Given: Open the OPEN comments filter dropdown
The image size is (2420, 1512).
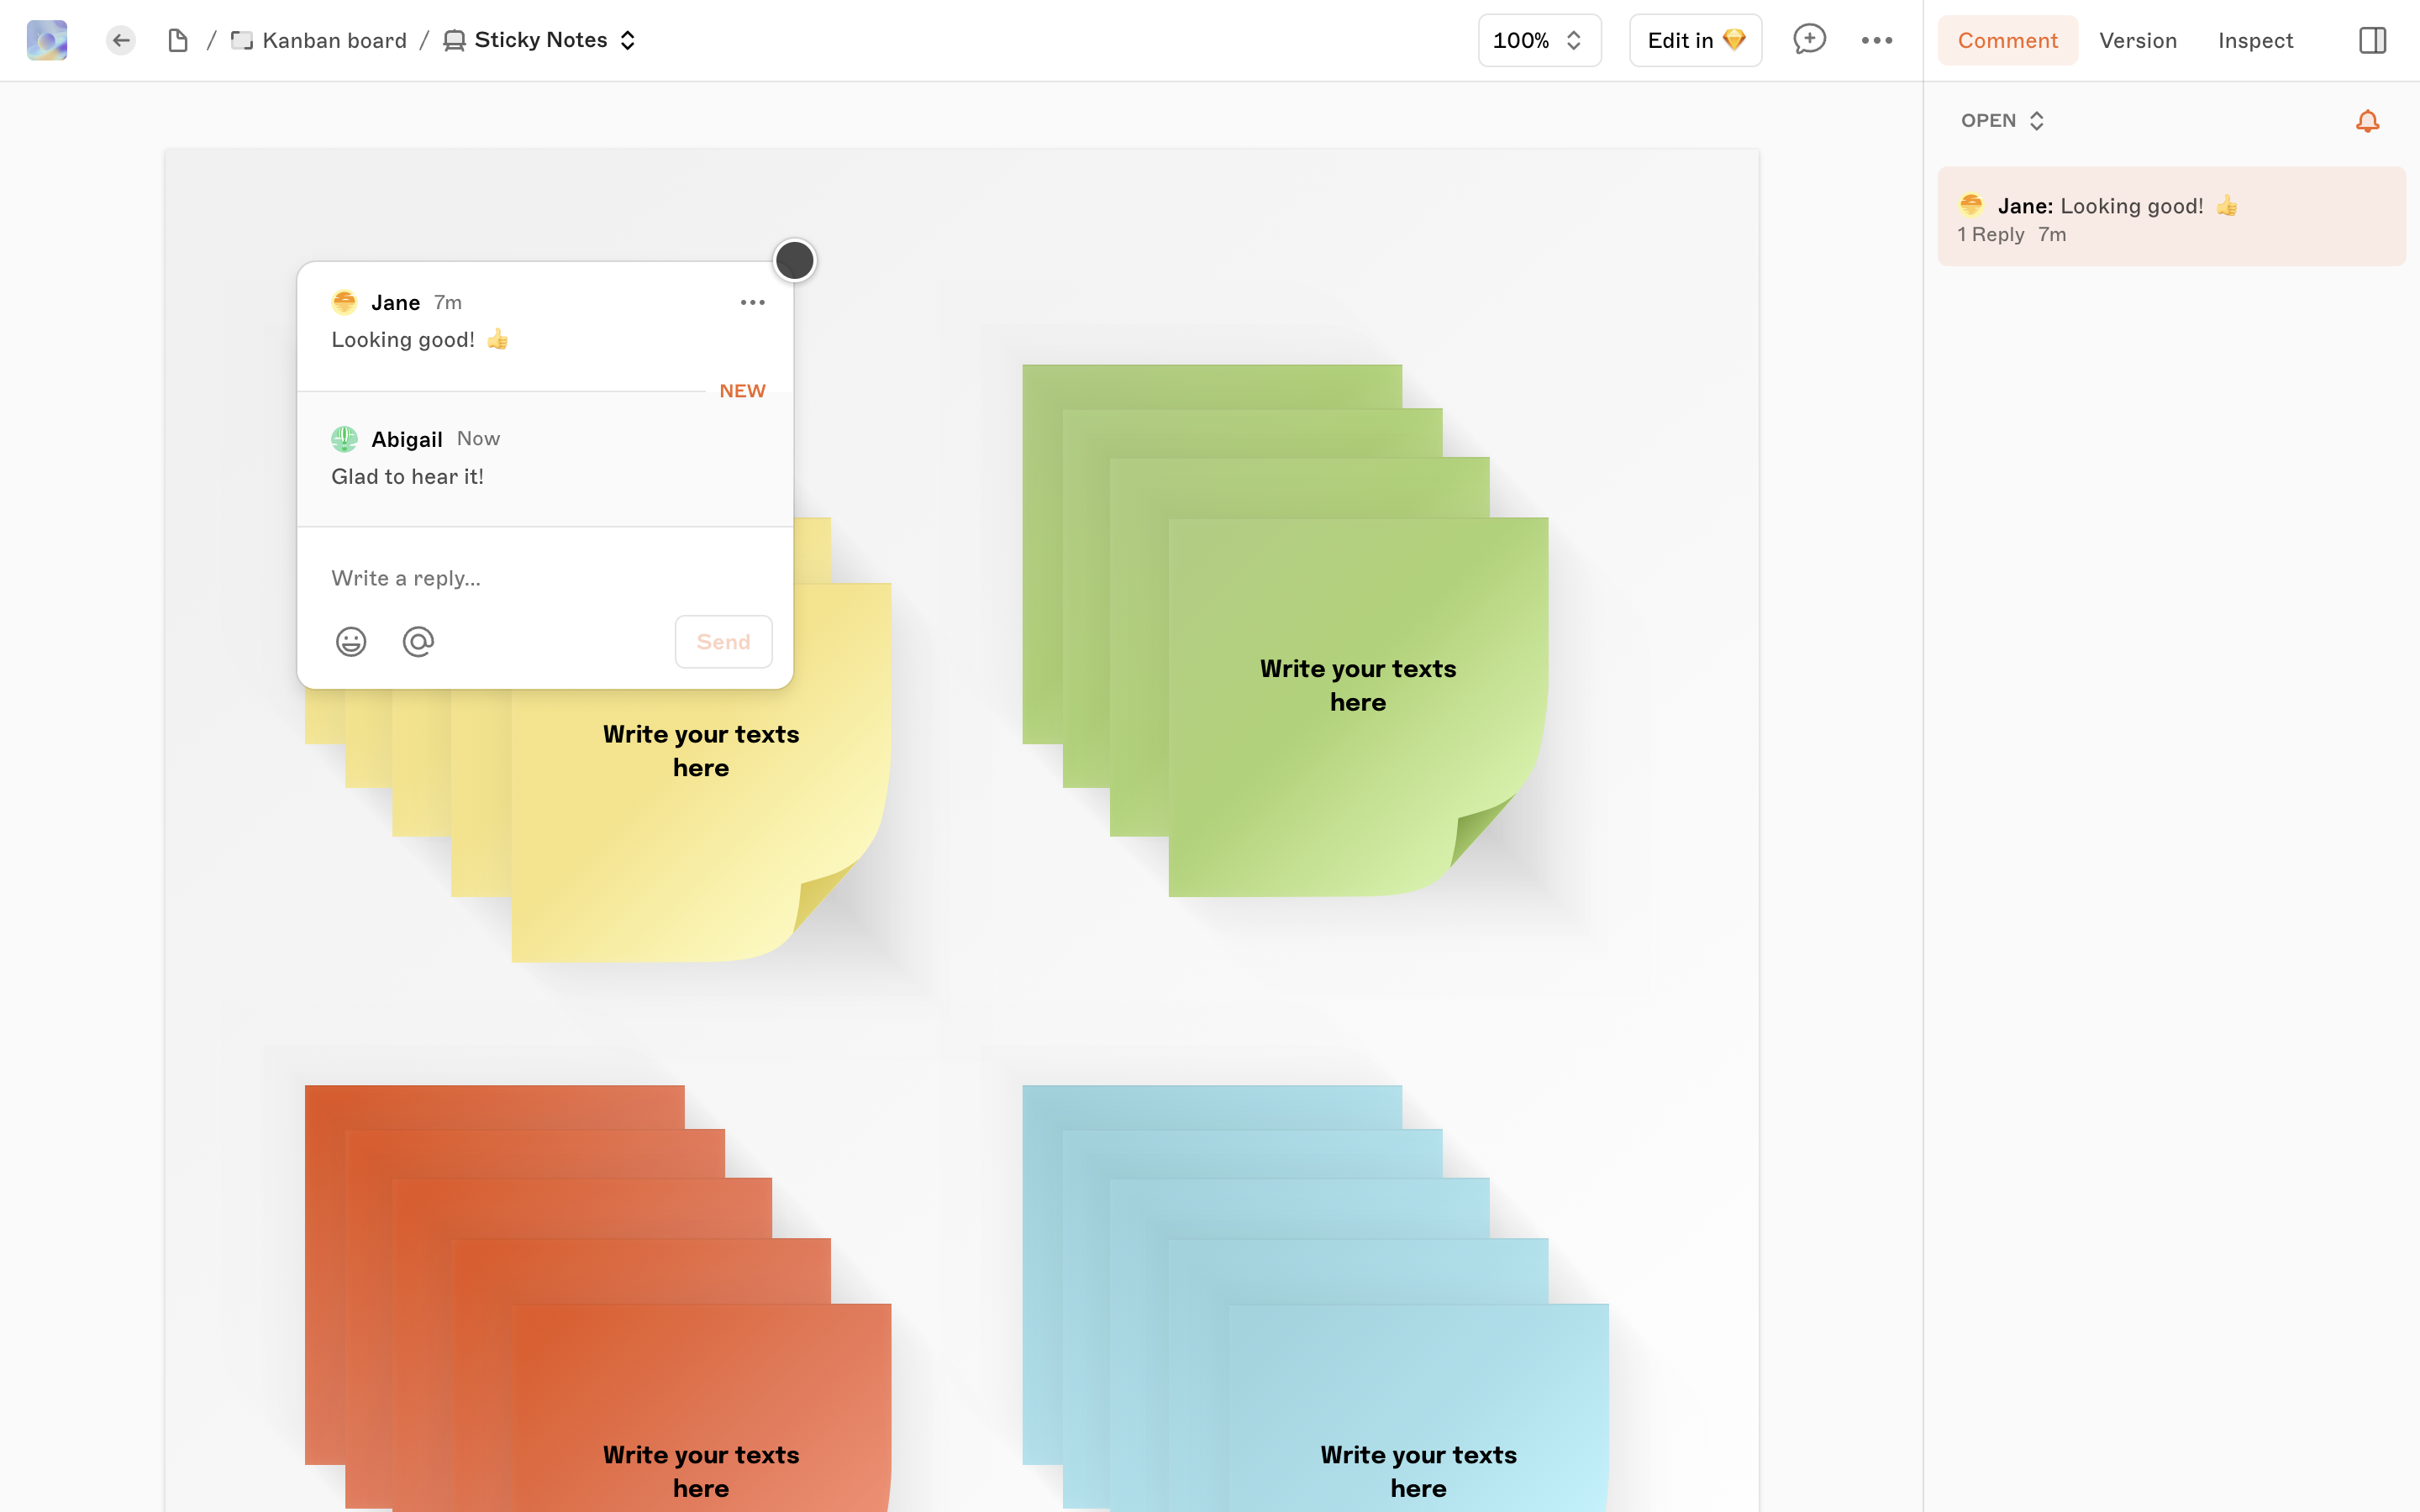Looking at the screenshot, I should point(2002,120).
